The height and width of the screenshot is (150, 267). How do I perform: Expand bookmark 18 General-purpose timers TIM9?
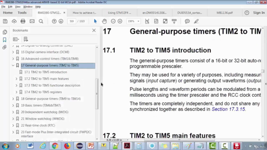[x=13, y=99]
